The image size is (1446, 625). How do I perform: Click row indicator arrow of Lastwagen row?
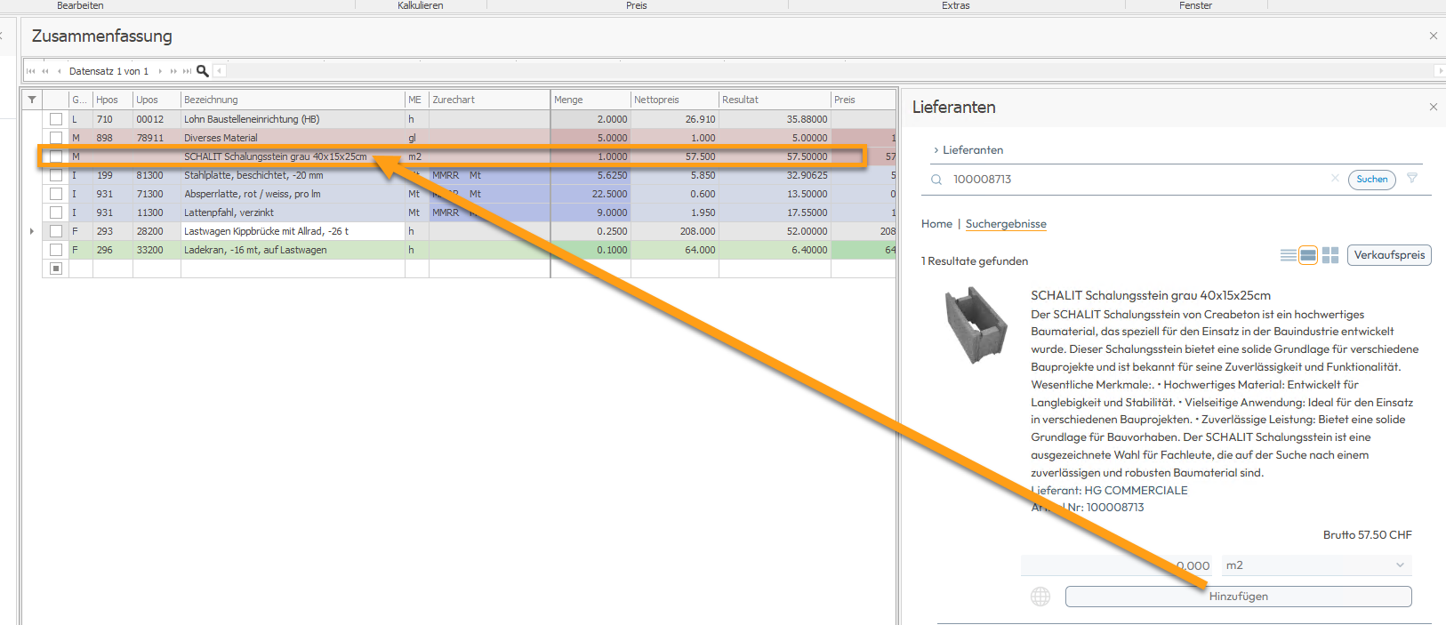[x=32, y=231]
